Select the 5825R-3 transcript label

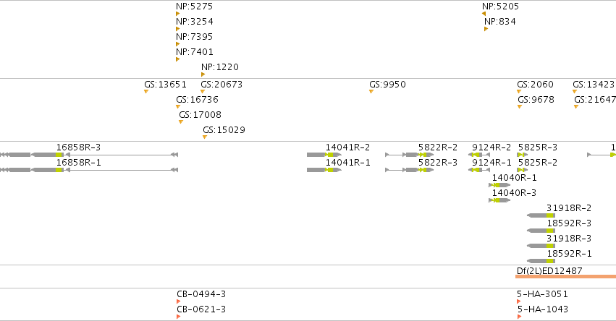(x=537, y=147)
